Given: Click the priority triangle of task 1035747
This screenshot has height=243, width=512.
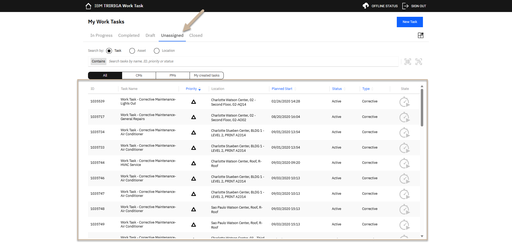Looking at the screenshot, I should [194, 194].
